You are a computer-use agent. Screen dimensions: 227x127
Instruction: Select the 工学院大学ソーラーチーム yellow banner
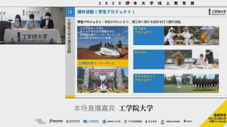[103, 63]
